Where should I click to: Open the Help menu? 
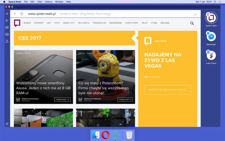(x=68, y=2)
